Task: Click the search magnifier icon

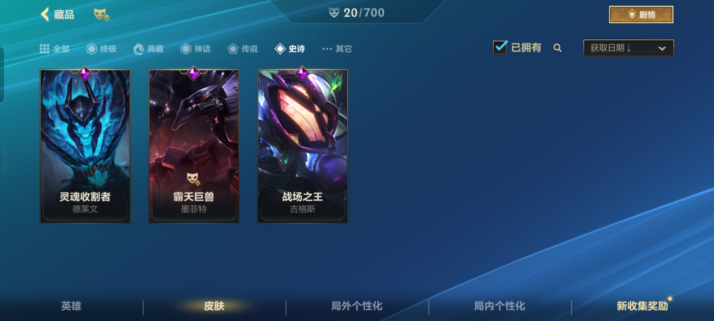Action: point(558,48)
